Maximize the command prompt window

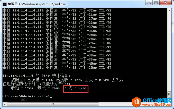pos(156,3)
